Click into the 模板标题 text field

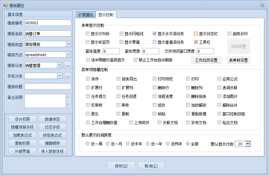pyautogui.click(x=48, y=86)
